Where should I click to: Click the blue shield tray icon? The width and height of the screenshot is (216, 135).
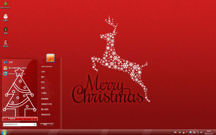pos(191,132)
